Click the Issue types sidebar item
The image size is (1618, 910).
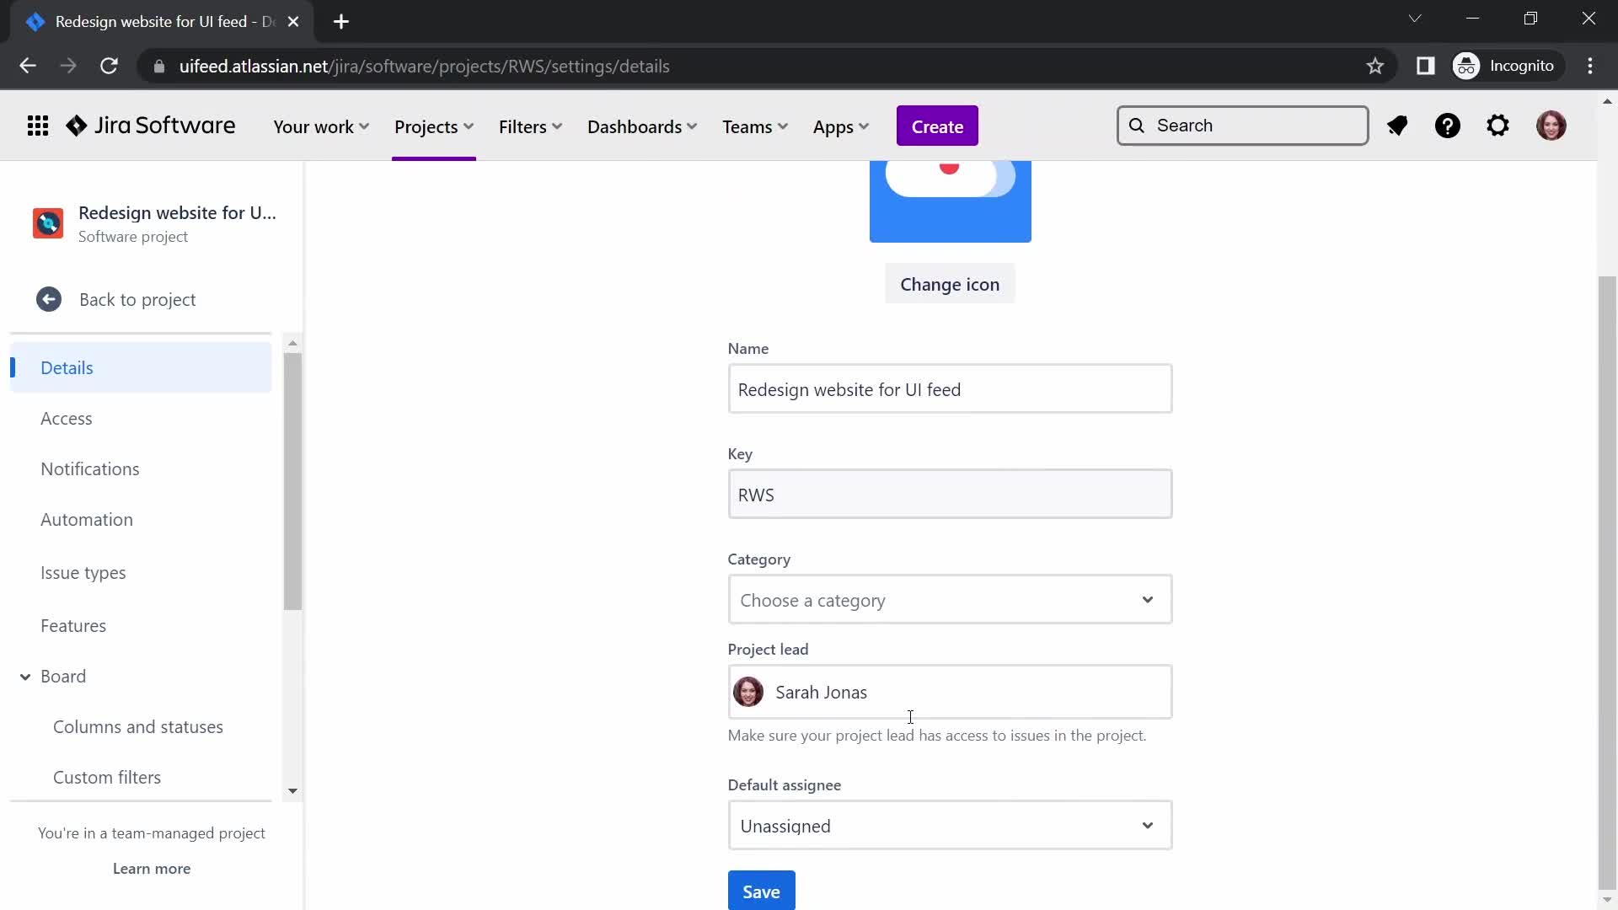[83, 571]
